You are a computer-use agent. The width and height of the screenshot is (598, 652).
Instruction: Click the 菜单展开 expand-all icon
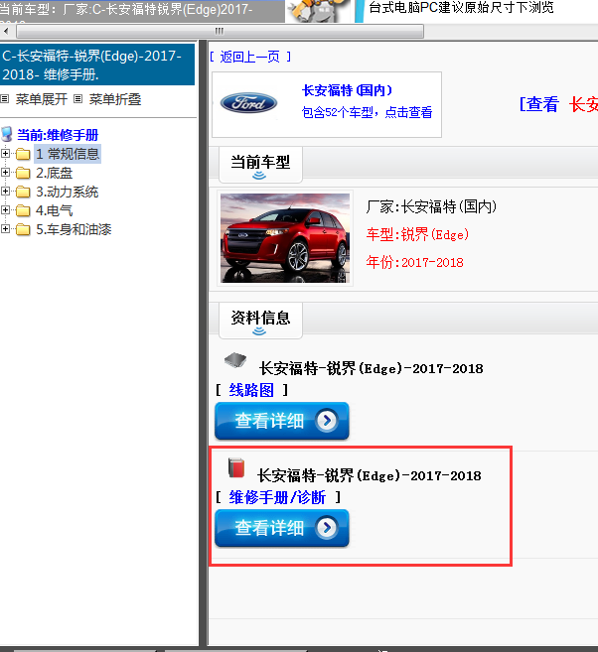coord(5,99)
